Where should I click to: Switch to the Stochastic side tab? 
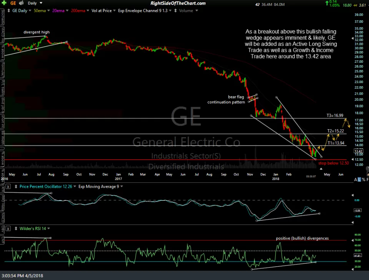2,17
